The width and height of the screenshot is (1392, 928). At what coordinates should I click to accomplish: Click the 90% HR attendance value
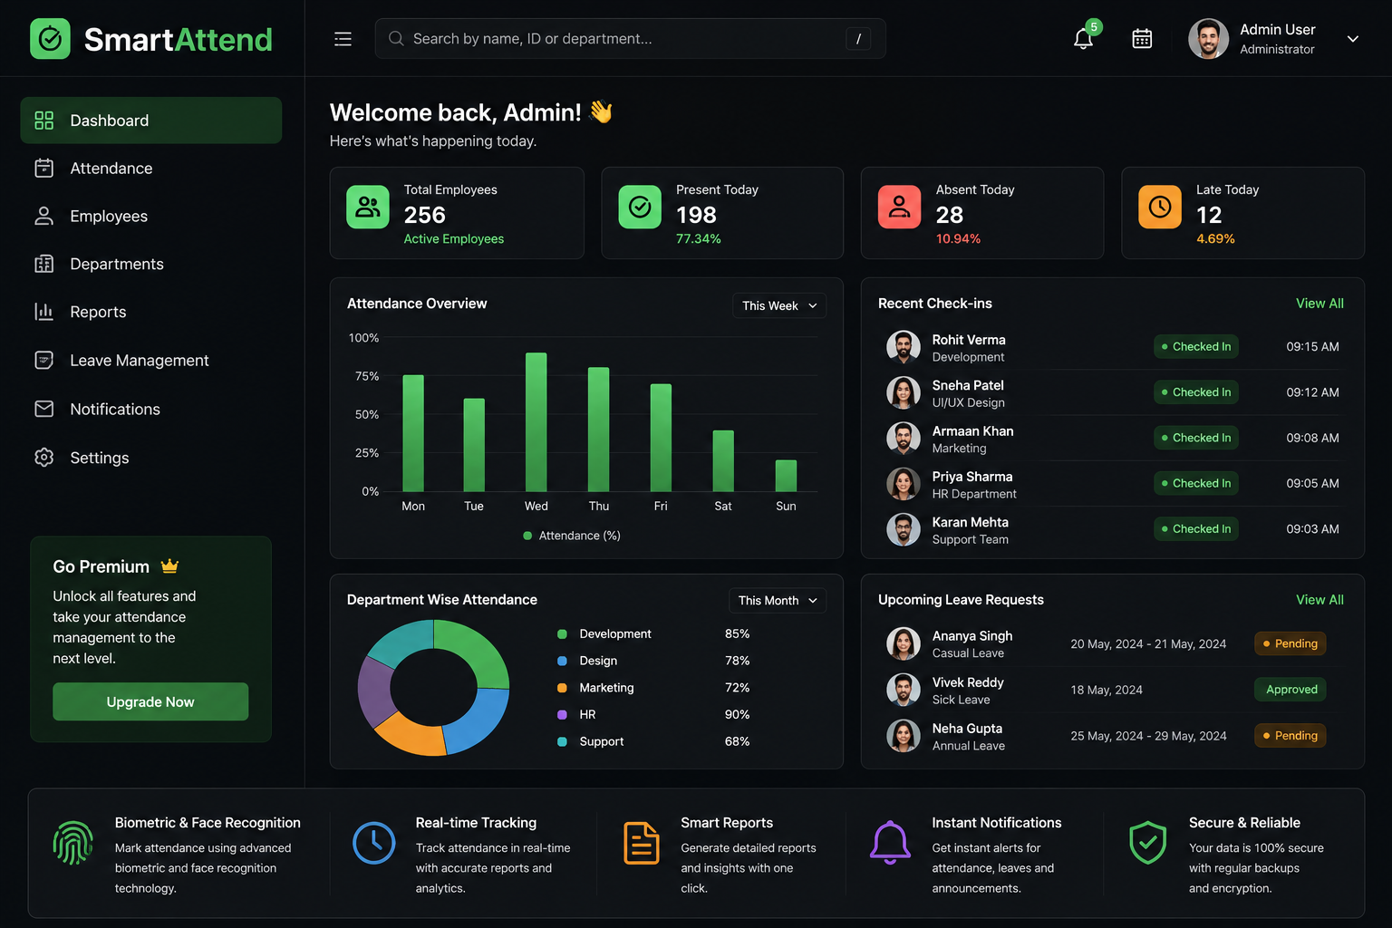(737, 715)
